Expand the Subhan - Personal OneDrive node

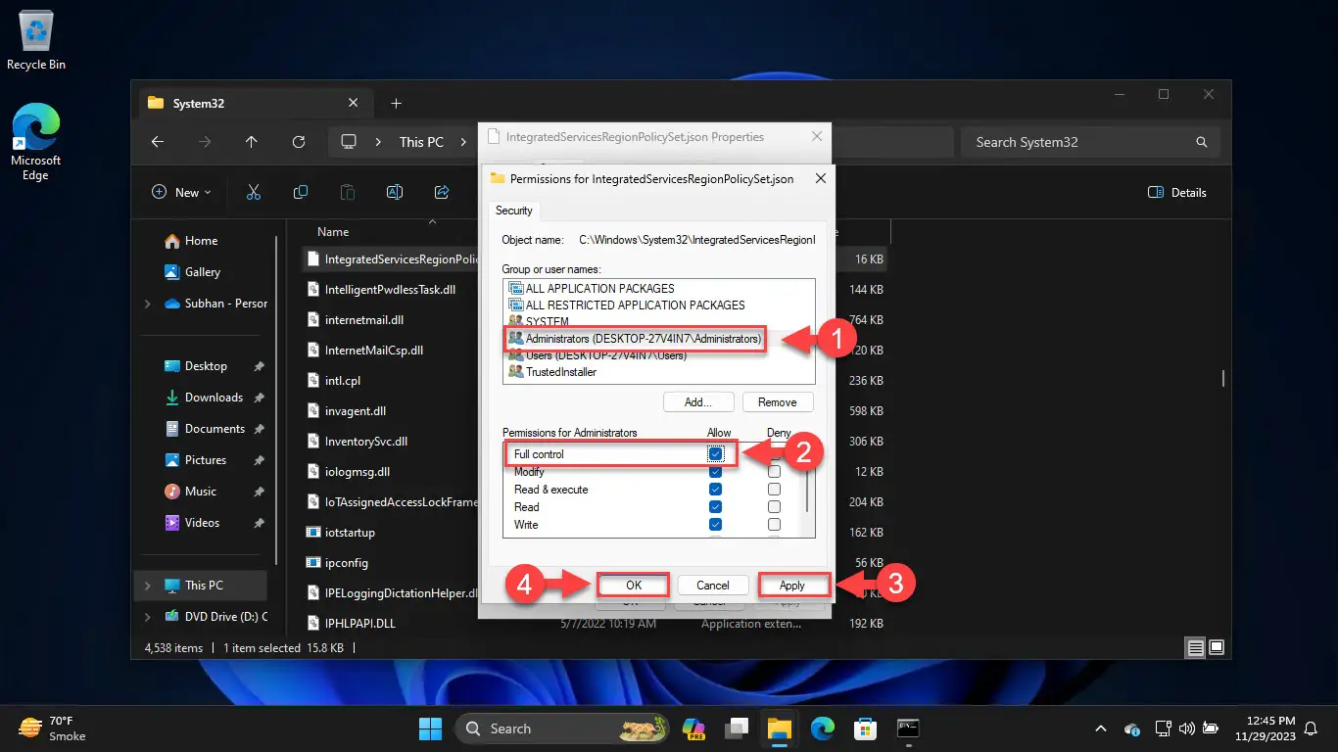click(148, 304)
